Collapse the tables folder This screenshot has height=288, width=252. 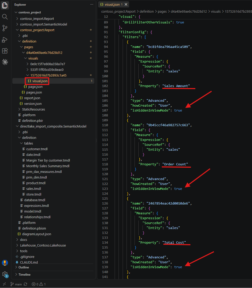pos(28,143)
